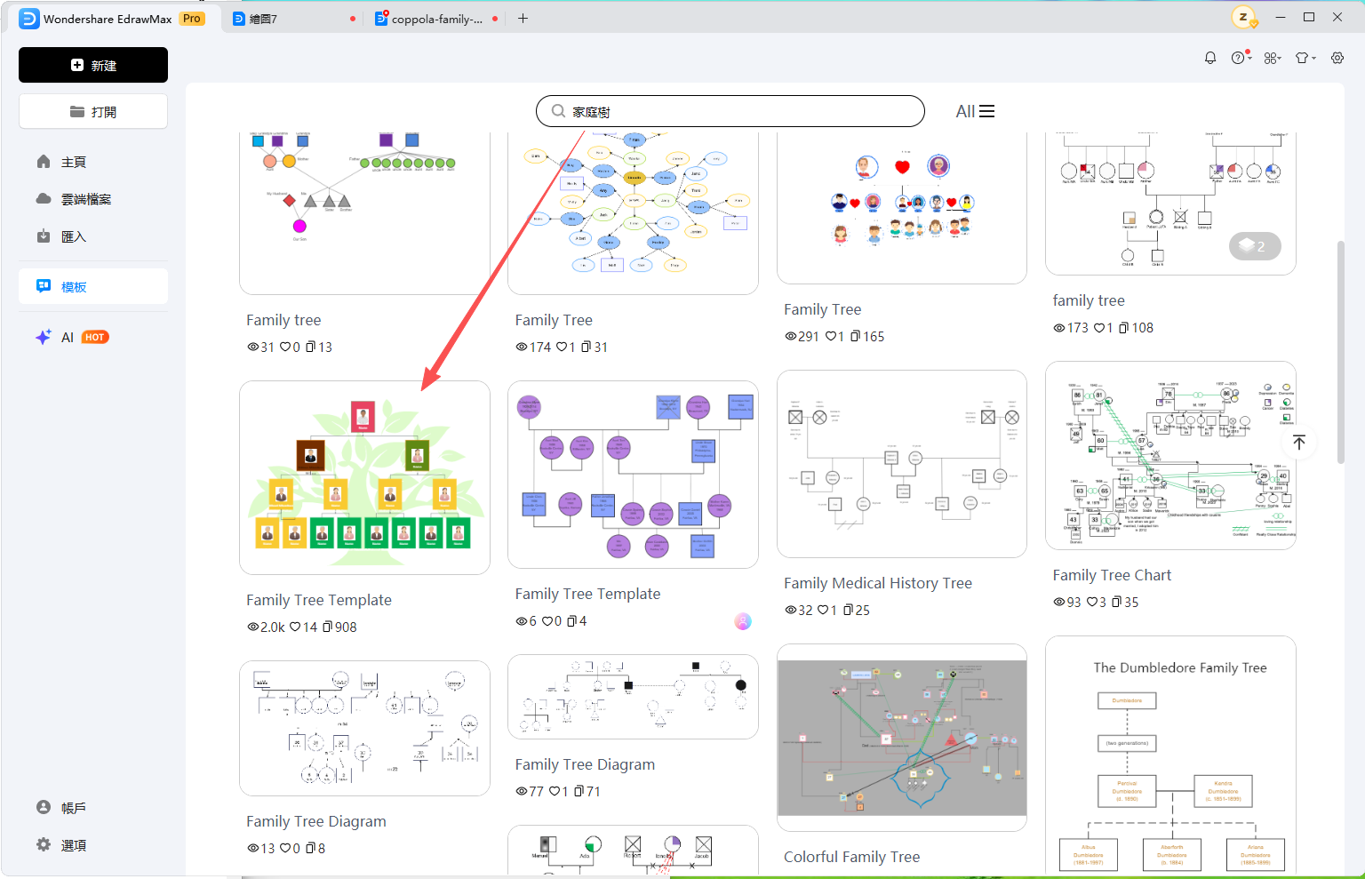This screenshot has height=879, width=1365.
Task: Click the 打開 open button
Action: (93, 111)
